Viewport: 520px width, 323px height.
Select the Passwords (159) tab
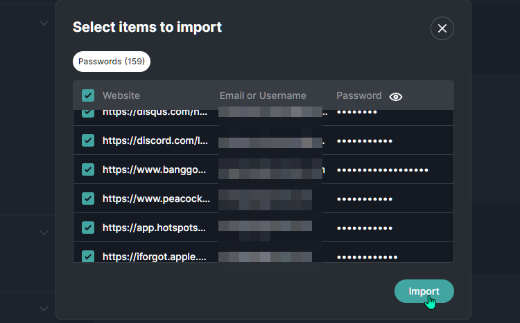[112, 62]
